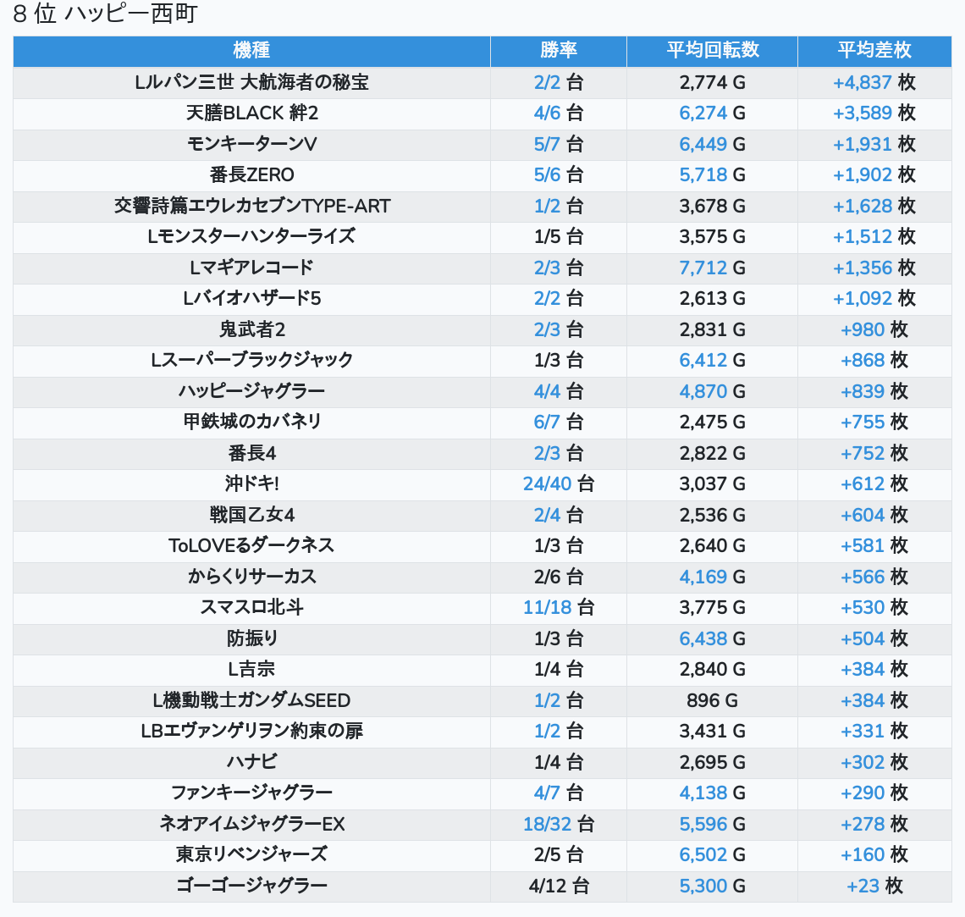Select Lモンスターハンターライズ in the table
965x917 pixels.
[251, 236]
